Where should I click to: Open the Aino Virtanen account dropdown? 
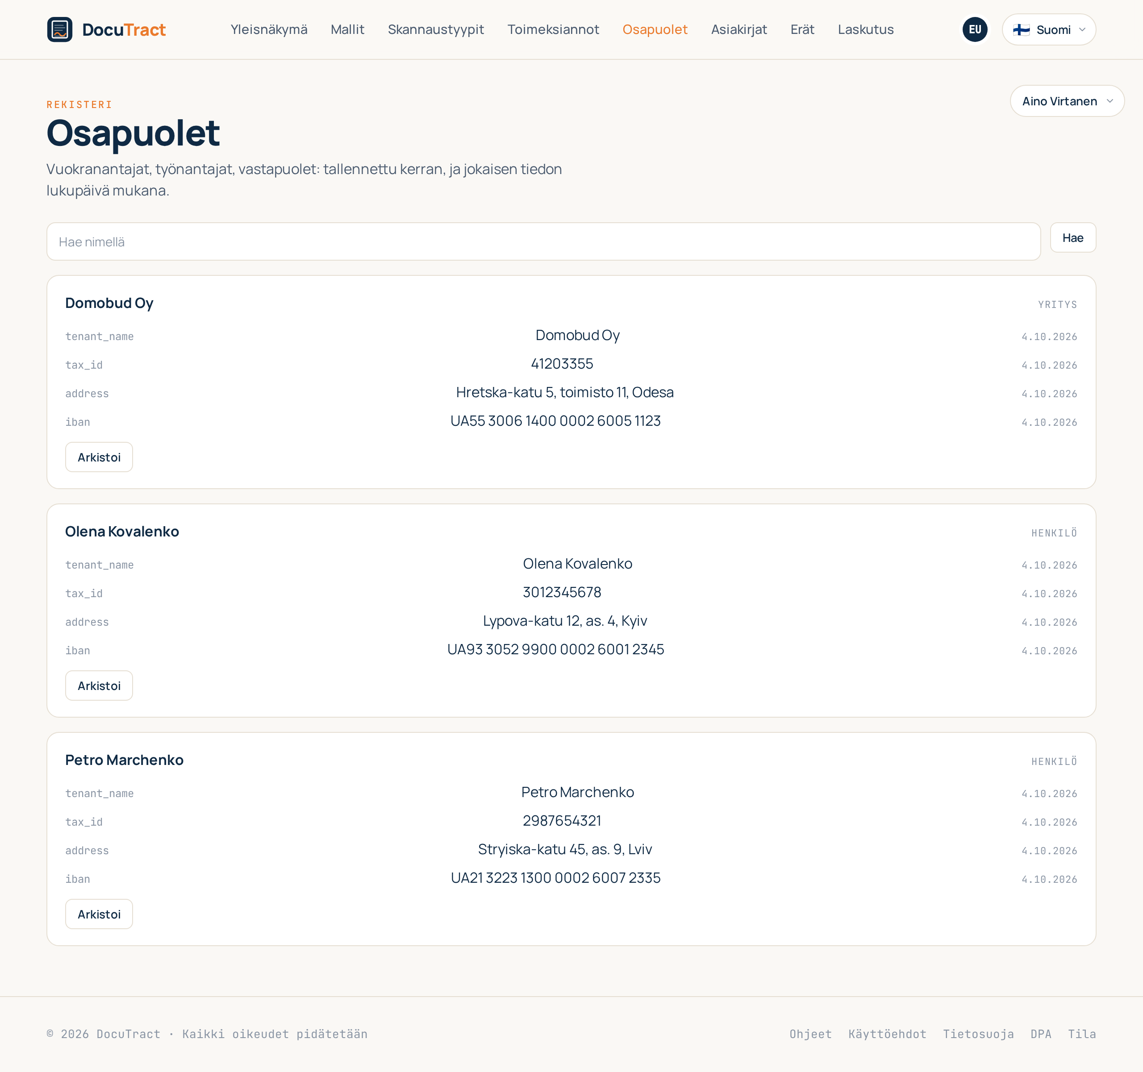click(x=1067, y=101)
